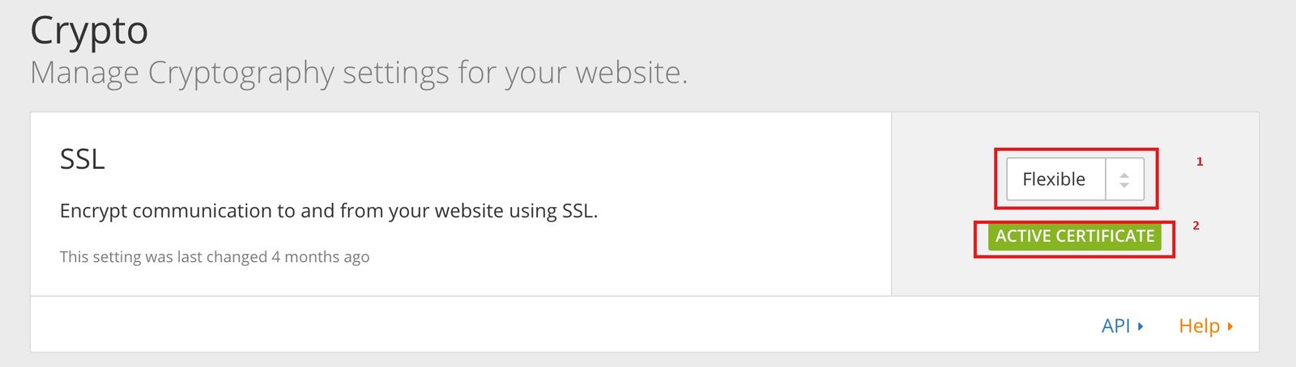Click the SSL section title

[82, 158]
